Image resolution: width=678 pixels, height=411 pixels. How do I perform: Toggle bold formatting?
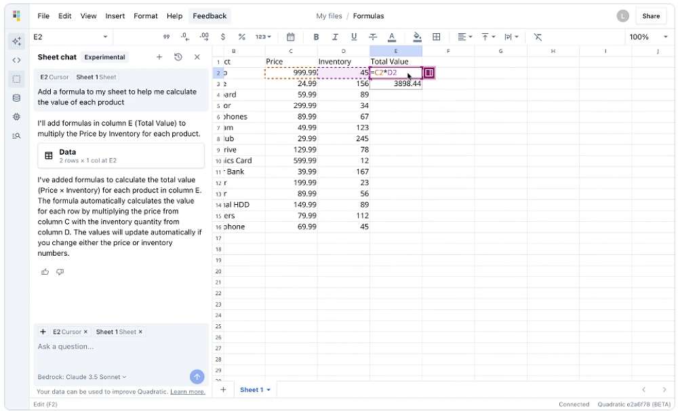click(316, 37)
